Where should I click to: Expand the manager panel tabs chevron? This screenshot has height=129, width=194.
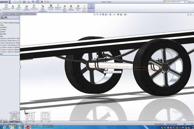click(19, 18)
